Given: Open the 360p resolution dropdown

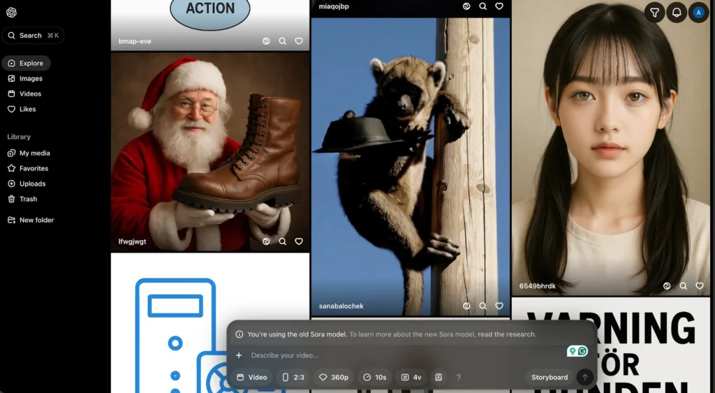Looking at the screenshot, I should click(333, 377).
